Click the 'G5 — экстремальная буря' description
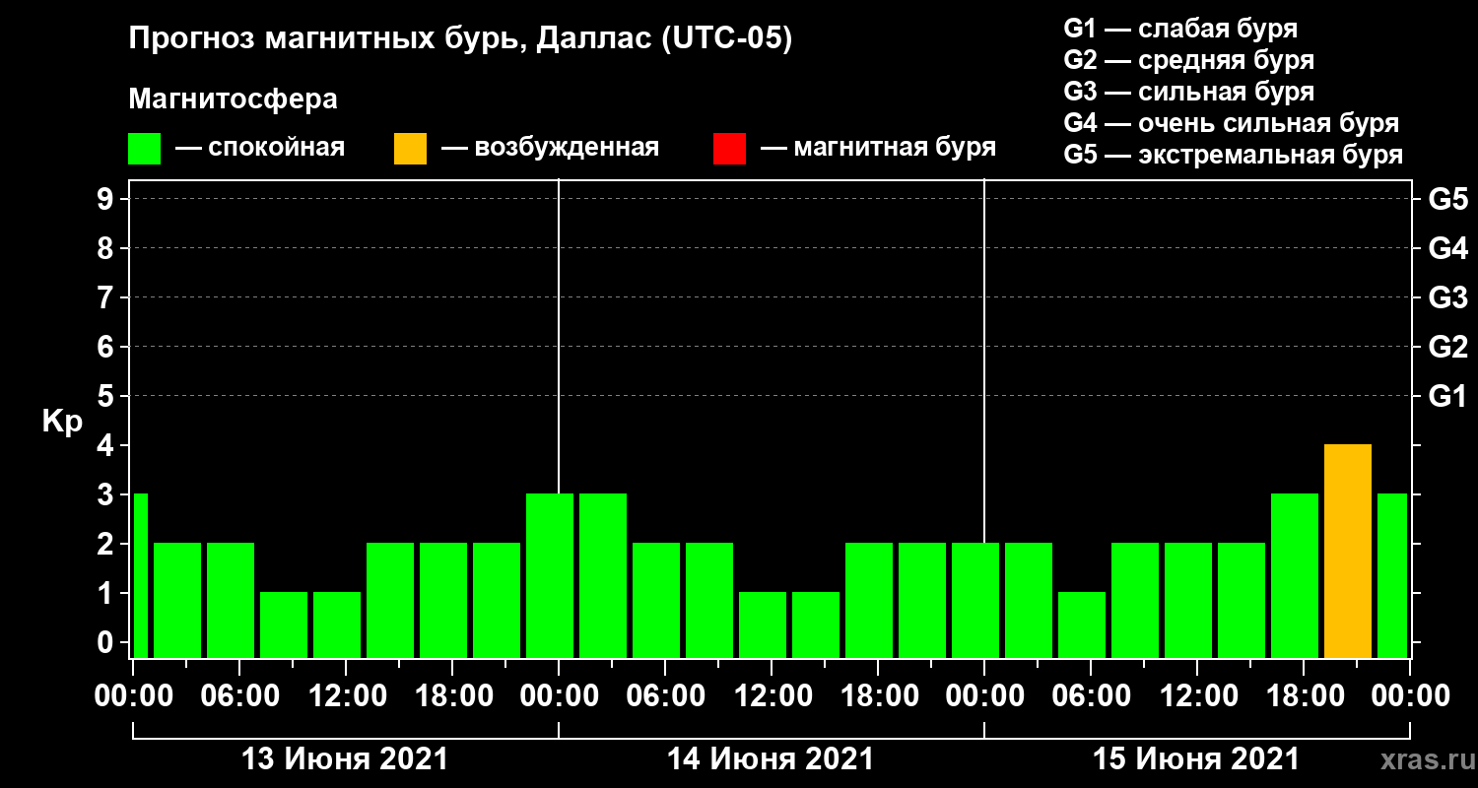Viewport: 1478px width, 788px height. pyautogui.click(x=1233, y=156)
